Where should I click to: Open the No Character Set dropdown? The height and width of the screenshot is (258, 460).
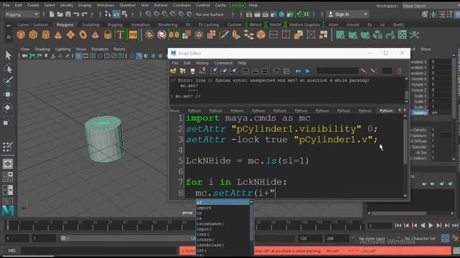click(x=420, y=239)
